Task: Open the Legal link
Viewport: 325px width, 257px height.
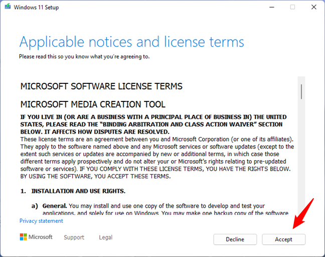Action: click(106, 237)
